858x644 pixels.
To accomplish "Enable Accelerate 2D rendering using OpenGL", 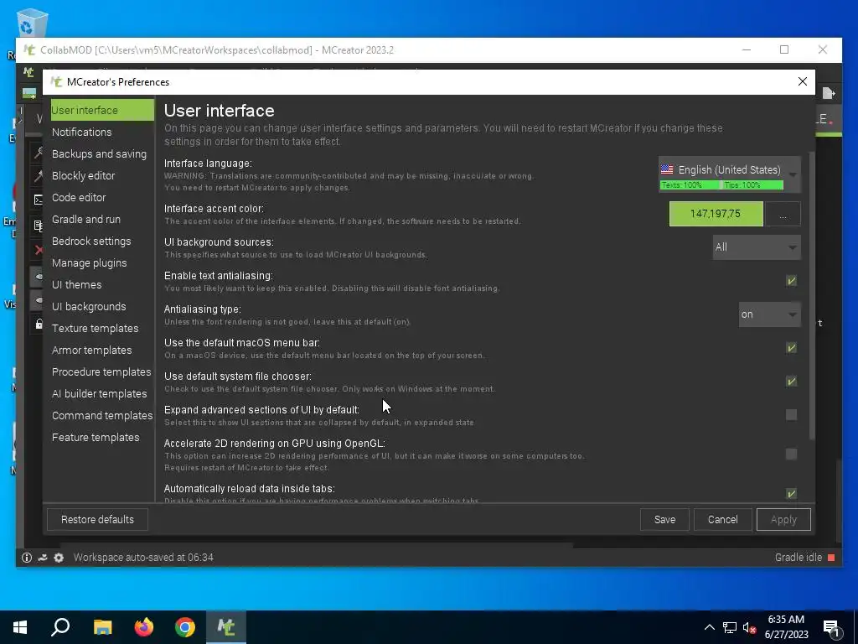I will pyautogui.click(x=791, y=454).
